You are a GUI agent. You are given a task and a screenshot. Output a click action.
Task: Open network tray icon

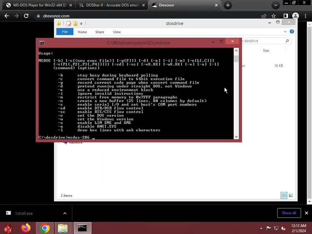coord(276,228)
